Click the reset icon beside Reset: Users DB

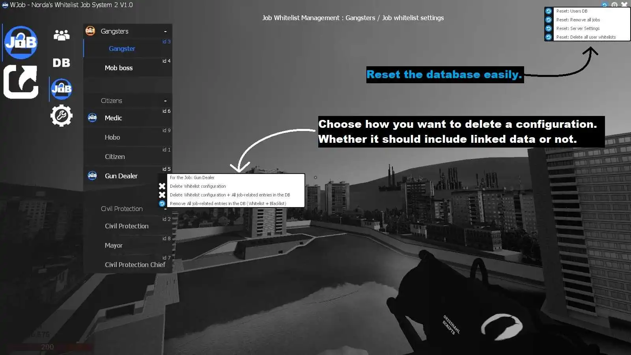click(x=549, y=11)
